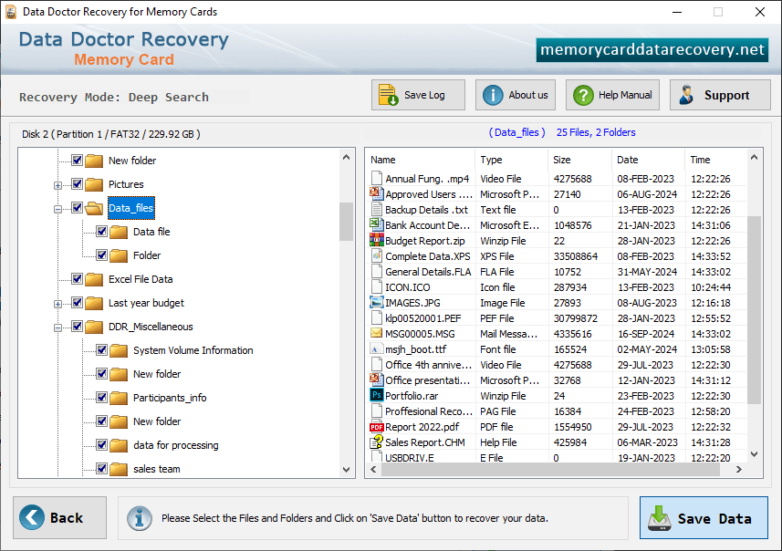Click the file list vertical scrollbar thumb
Image resolution: width=782 pixels, height=551 pixels.
[x=754, y=309]
